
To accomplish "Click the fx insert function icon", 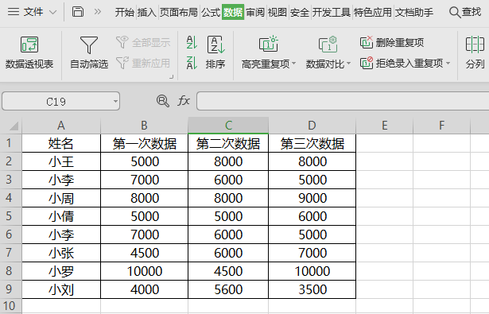I will point(184,101).
